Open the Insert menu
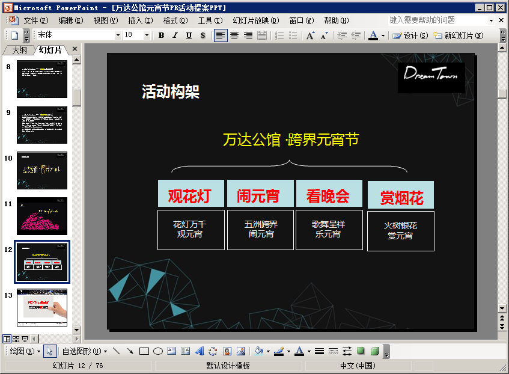The height and width of the screenshot is (374, 509). click(141, 20)
